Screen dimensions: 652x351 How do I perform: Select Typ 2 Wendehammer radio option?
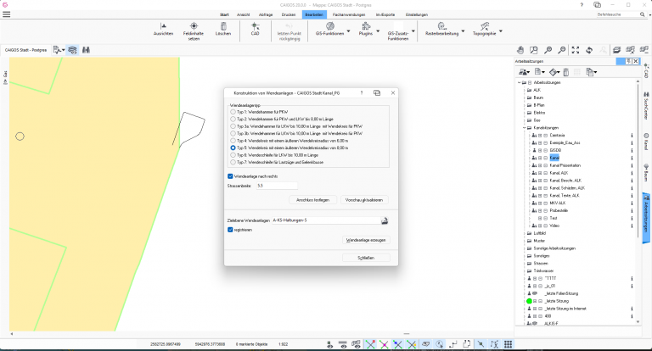coord(233,120)
